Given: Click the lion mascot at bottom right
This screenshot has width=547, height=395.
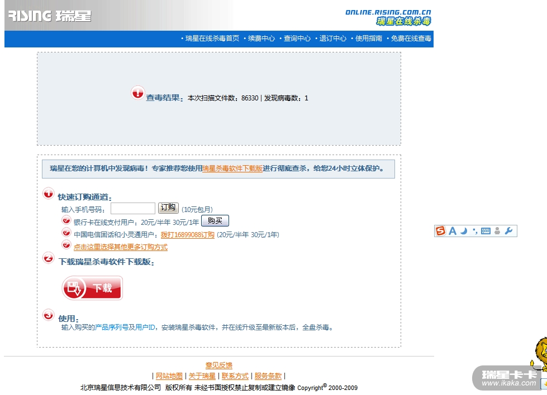Looking at the screenshot, I should point(540,354).
